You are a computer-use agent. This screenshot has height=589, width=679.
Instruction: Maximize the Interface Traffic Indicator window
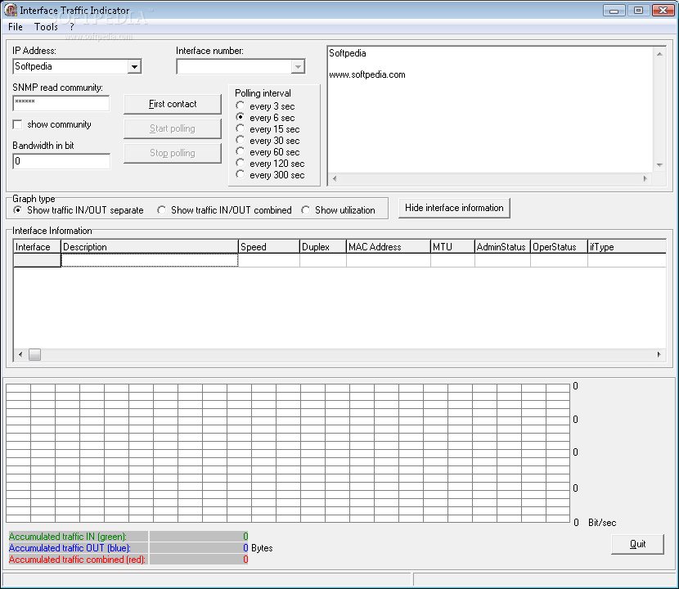(638, 10)
